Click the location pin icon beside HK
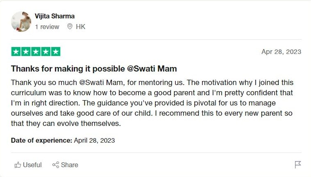 [x=70, y=27]
